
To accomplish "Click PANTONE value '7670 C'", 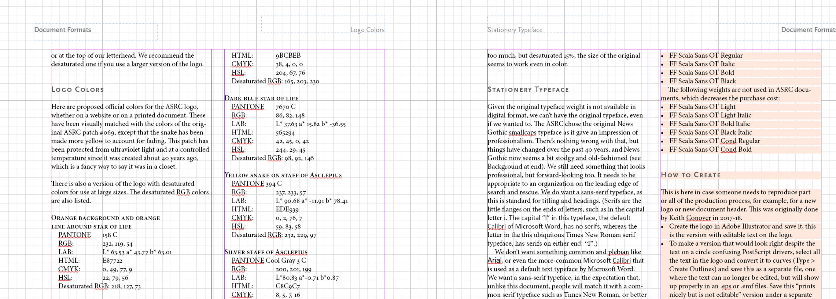I will click(285, 107).
